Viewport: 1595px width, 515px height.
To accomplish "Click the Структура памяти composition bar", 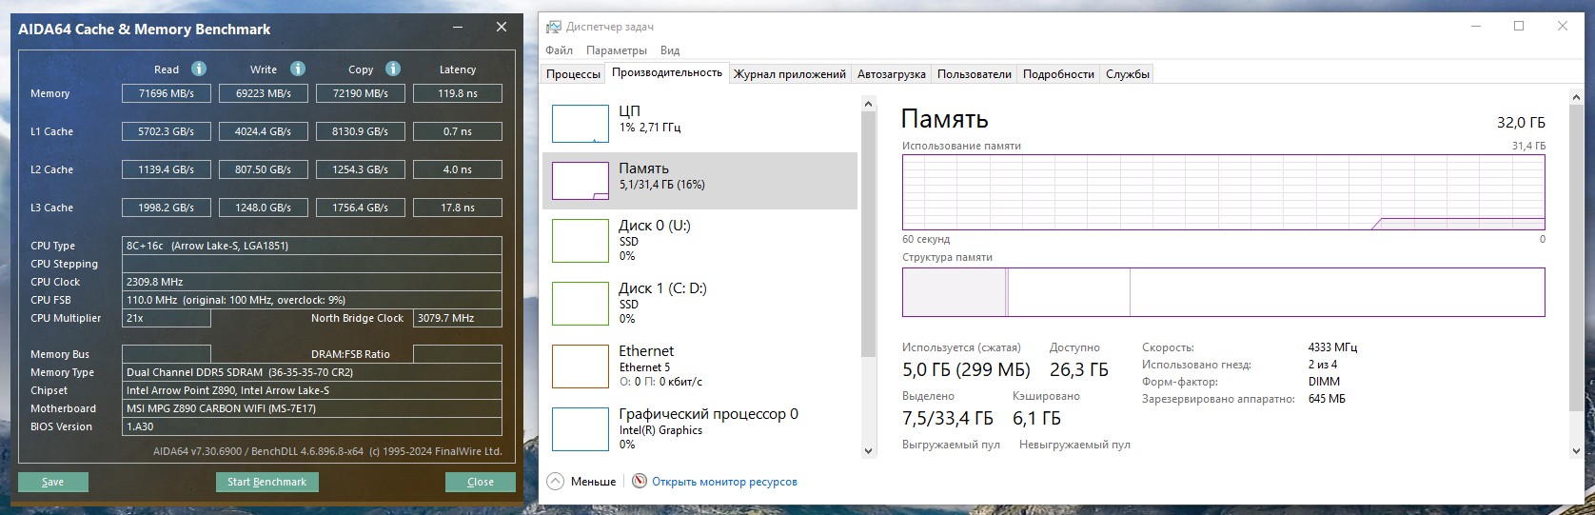I will [1223, 292].
